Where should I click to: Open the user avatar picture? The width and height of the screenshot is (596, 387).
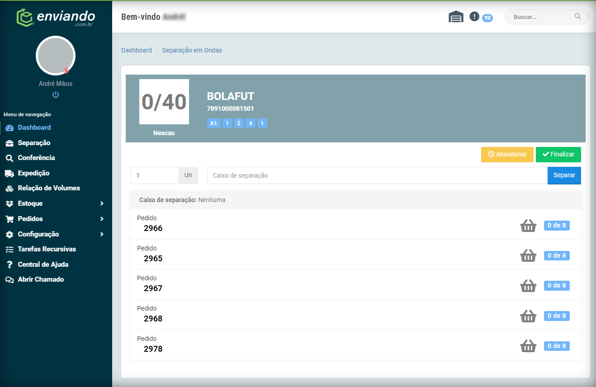coord(56,56)
